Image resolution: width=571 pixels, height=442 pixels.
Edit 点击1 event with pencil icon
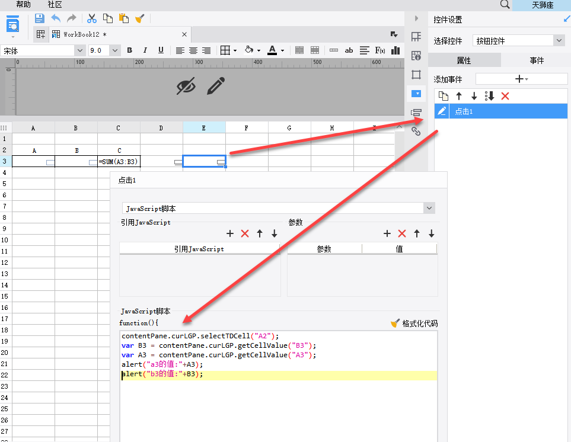pyautogui.click(x=442, y=111)
